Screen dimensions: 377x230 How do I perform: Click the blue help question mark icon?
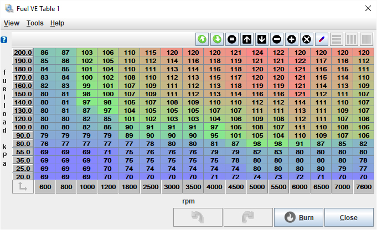point(4,40)
